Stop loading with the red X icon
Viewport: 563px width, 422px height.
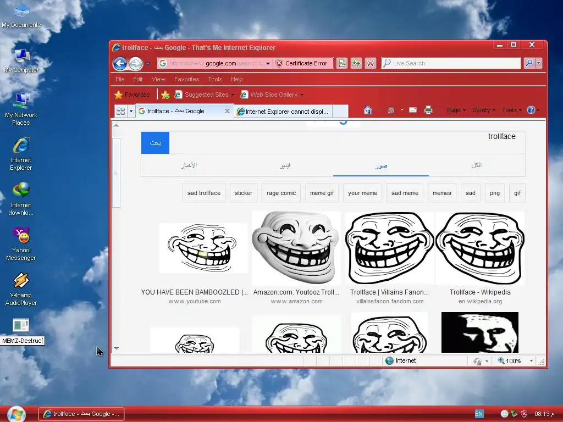pyautogui.click(x=371, y=64)
